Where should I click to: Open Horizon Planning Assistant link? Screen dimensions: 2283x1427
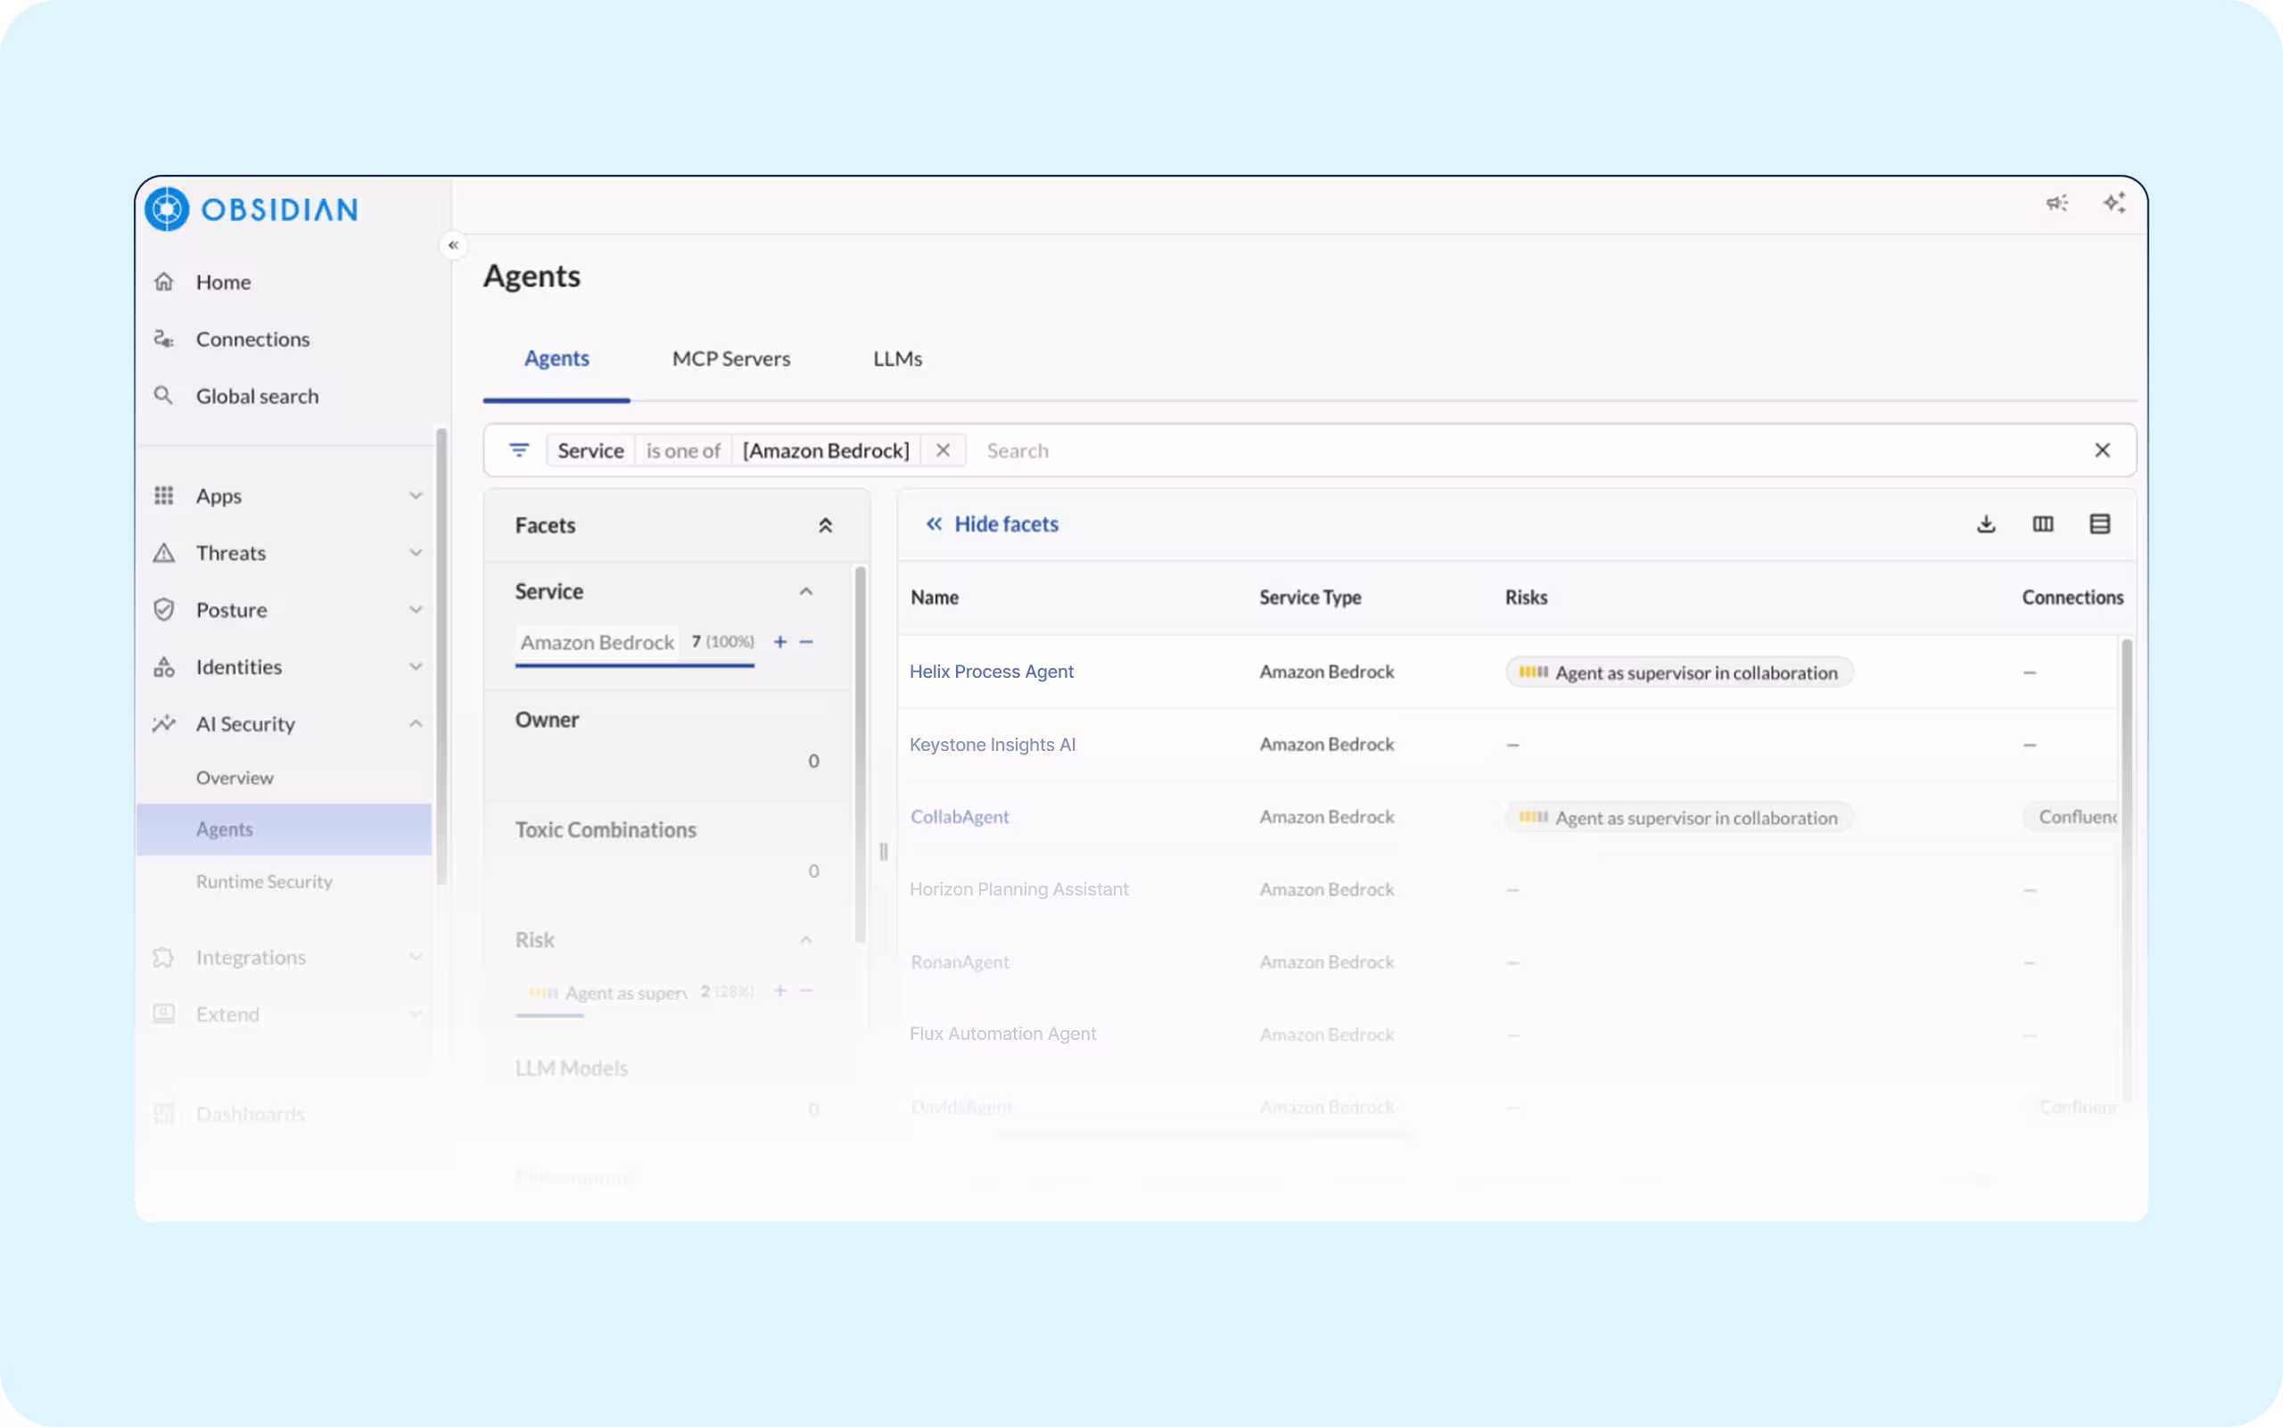click(1018, 889)
